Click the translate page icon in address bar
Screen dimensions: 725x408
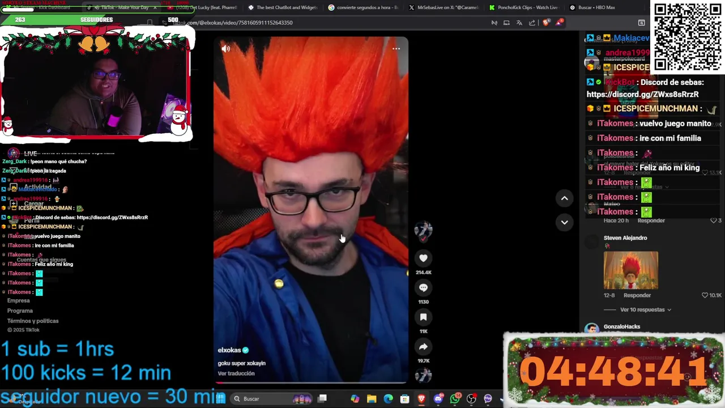coord(519,23)
